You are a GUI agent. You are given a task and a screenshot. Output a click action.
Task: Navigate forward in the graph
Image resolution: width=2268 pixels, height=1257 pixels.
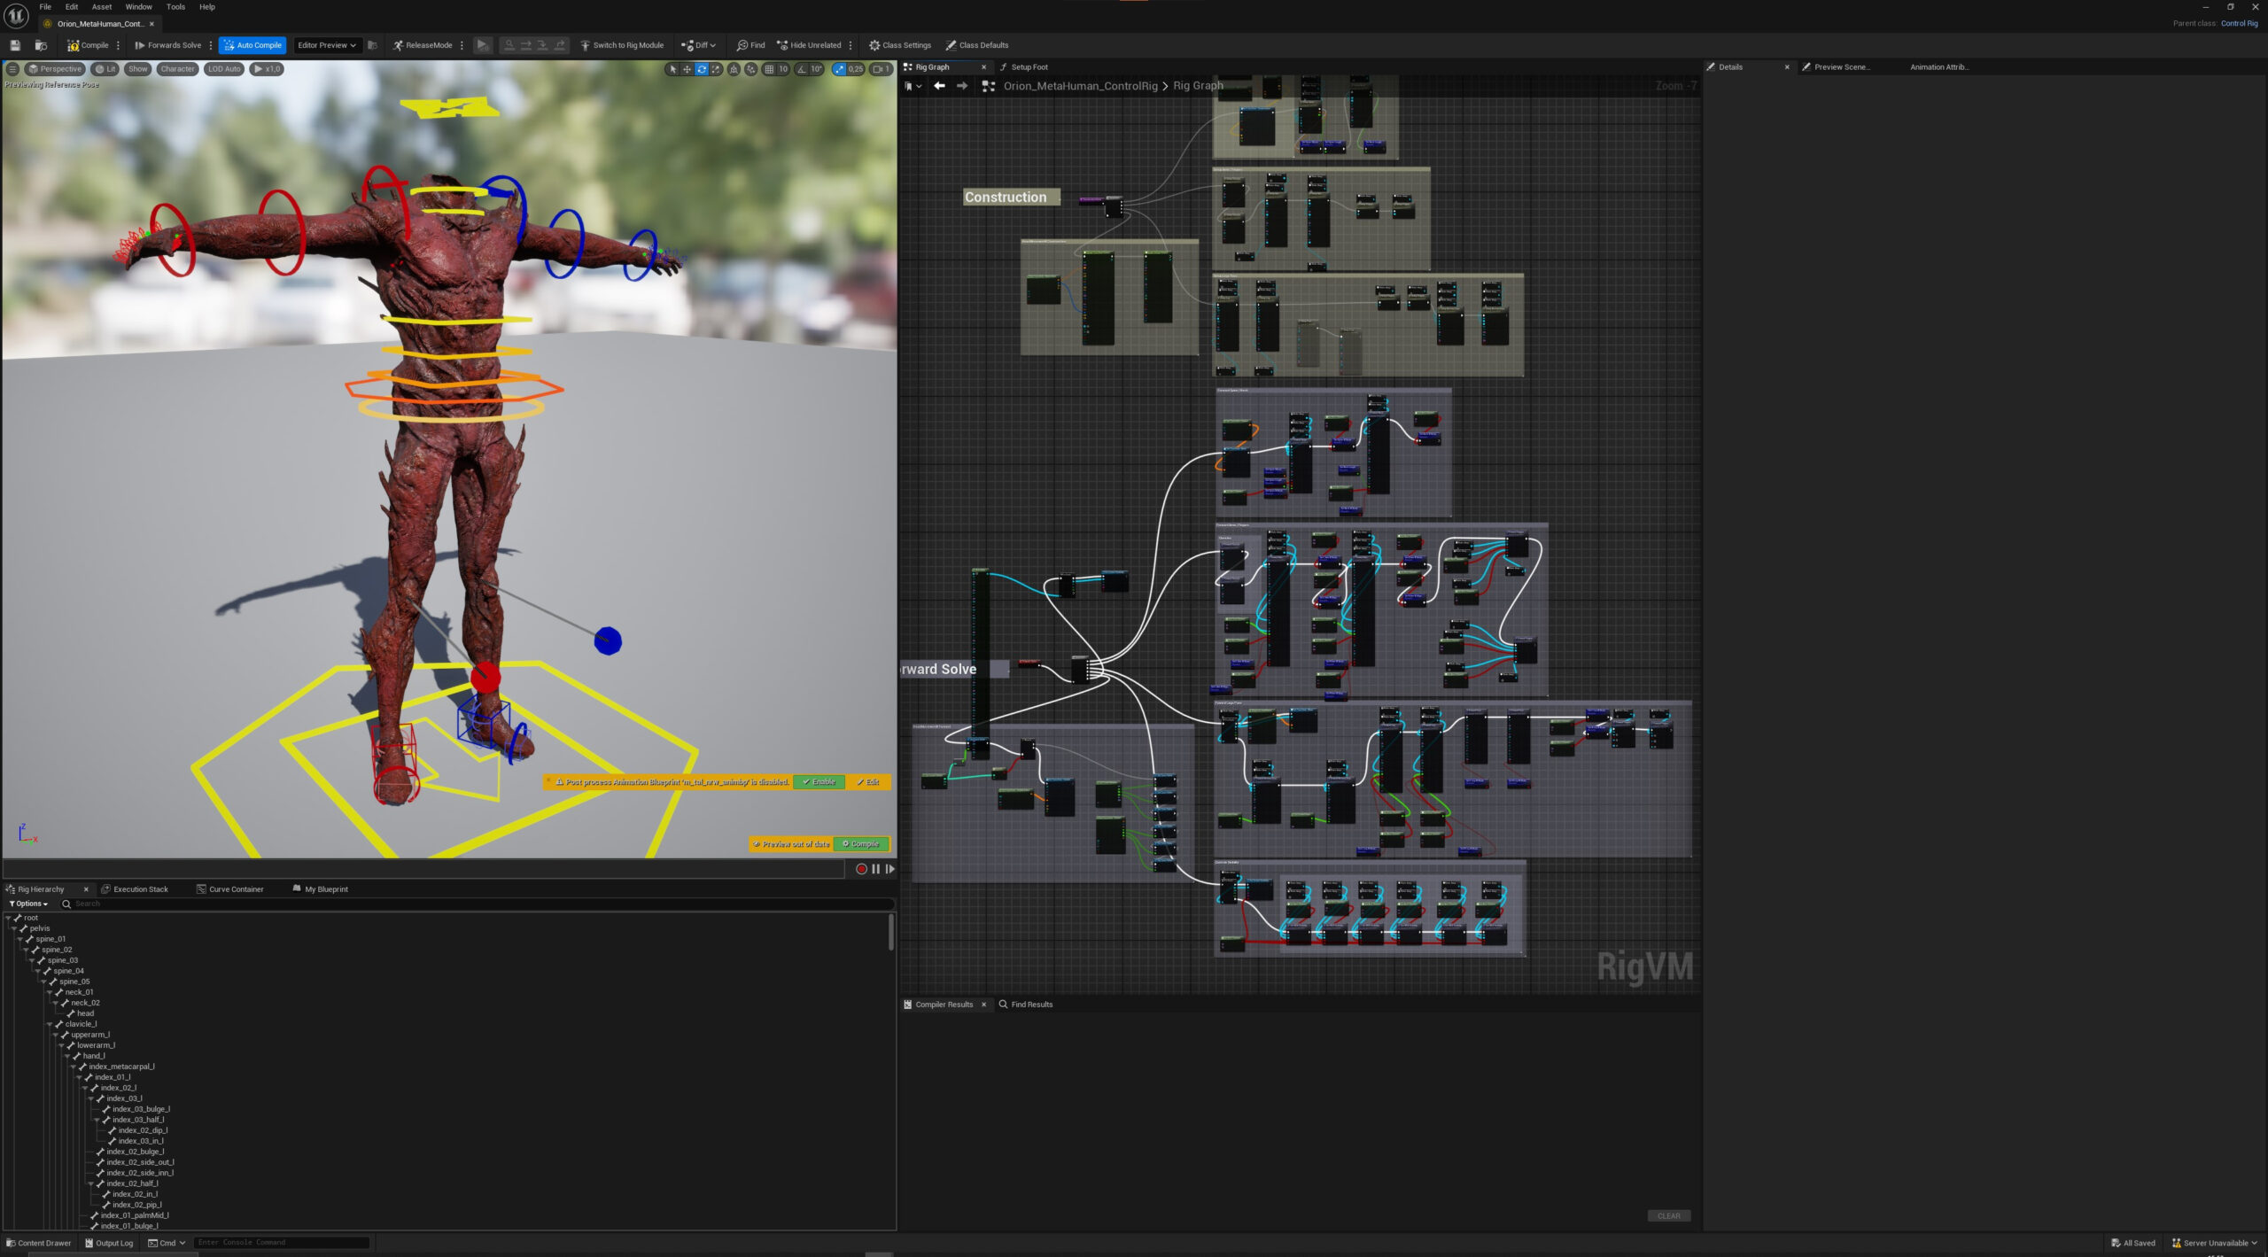962,86
